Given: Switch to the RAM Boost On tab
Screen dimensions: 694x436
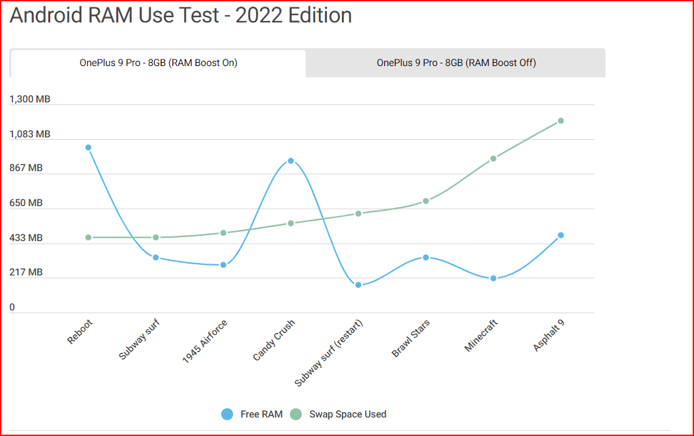Looking at the screenshot, I should (x=158, y=63).
